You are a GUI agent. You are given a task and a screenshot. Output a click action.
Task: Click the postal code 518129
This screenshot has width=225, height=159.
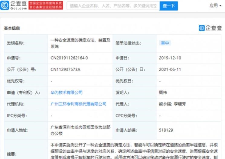tap(166, 130)
